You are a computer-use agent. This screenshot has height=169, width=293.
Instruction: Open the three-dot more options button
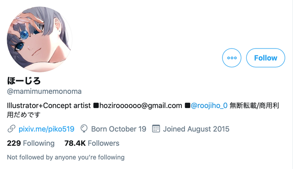(x=232, y=58)
